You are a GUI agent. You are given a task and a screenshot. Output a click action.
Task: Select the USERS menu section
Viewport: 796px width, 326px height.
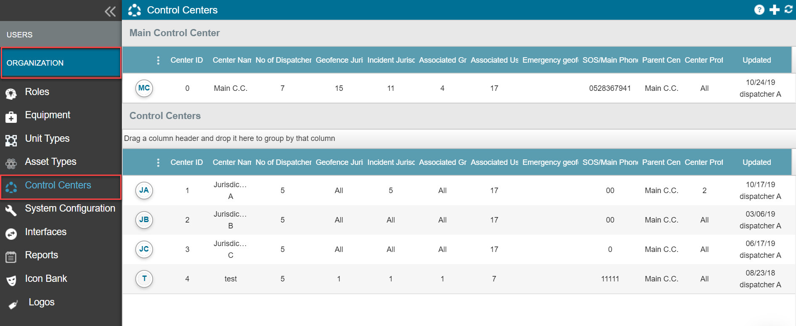click(19, 35)
